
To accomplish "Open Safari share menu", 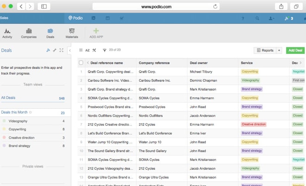I will click(x=281, y=7).
